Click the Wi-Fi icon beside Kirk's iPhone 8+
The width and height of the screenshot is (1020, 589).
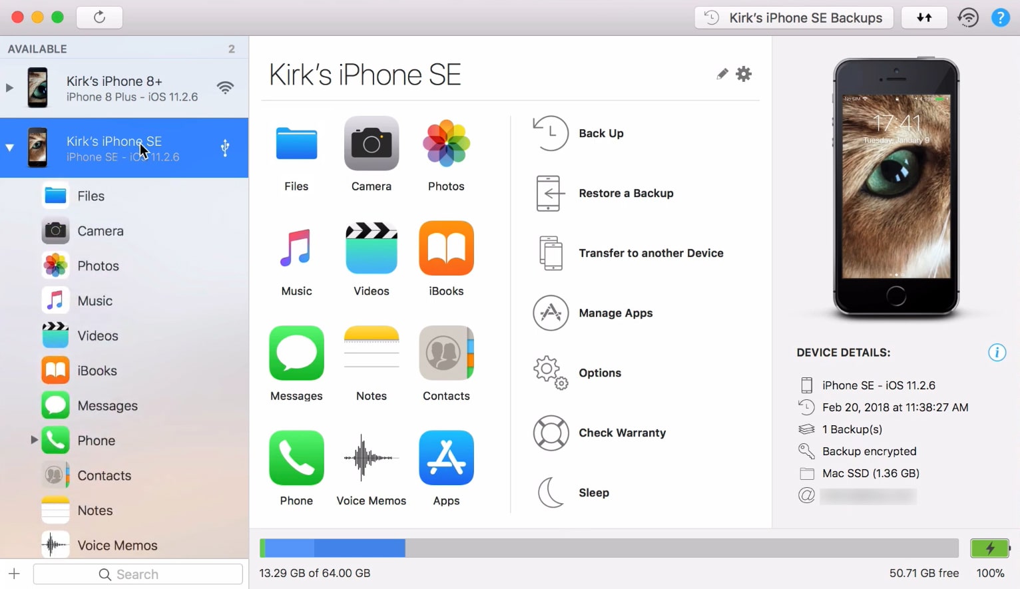pos(226,88)
